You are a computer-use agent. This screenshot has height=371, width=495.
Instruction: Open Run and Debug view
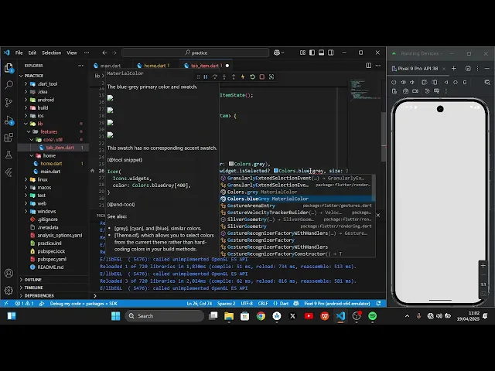click(x=9, y=120)
